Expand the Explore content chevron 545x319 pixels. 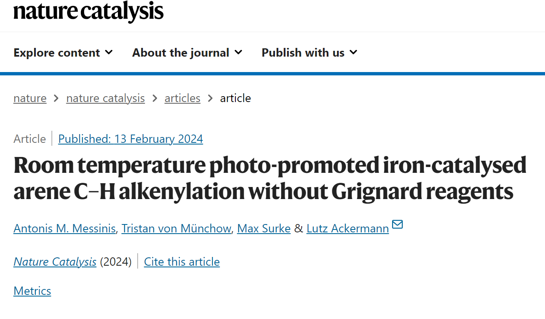click(109, 52)
